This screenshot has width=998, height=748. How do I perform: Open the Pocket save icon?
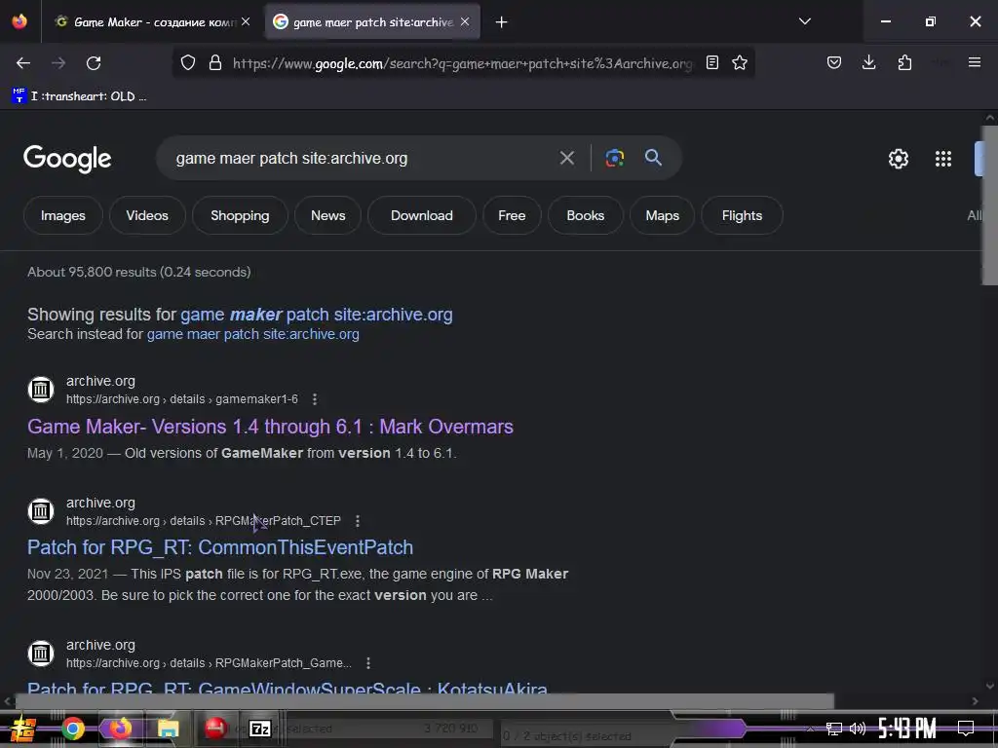coord(834,62)
